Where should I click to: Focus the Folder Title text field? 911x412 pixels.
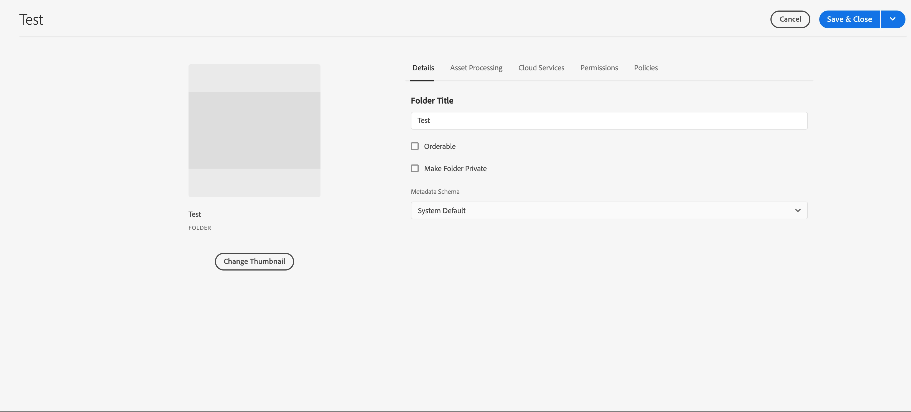[x=609, y=120]
